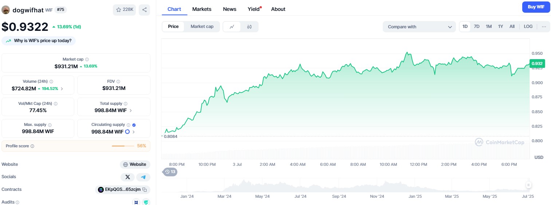
Task: Open the X (Twitter) social link
Action: click(127, 177)
